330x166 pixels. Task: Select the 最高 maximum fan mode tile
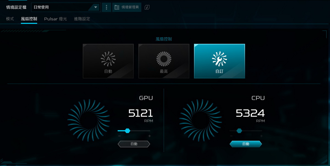pos(164,61)
